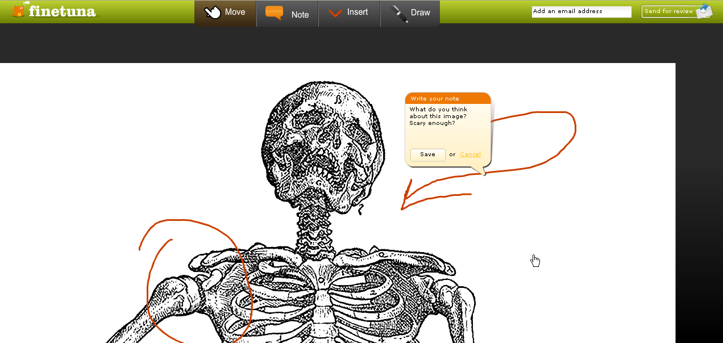Click the skeleton image skull

(x=322, y=148)
